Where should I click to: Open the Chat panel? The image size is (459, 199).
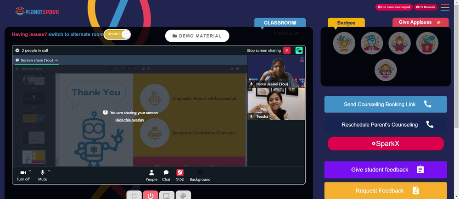pyautogui.click(x=166, y=175)
